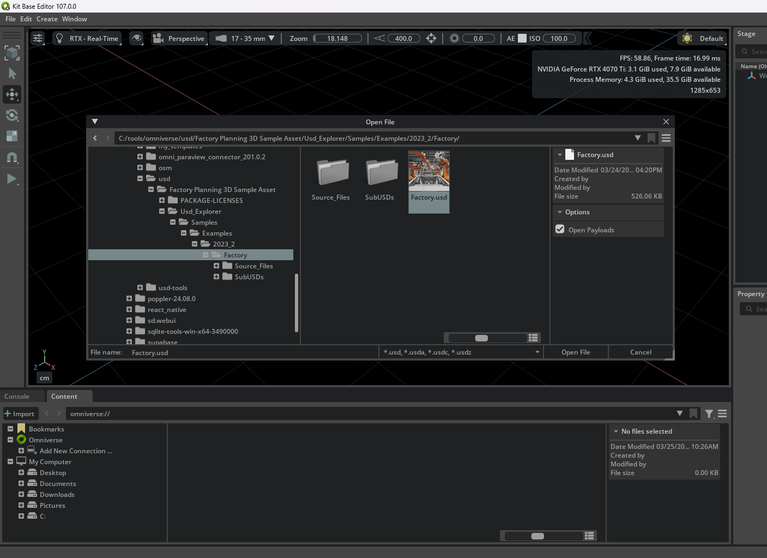Select the Scale tool
The image size is (767, 558).
[x=12, y=136]
